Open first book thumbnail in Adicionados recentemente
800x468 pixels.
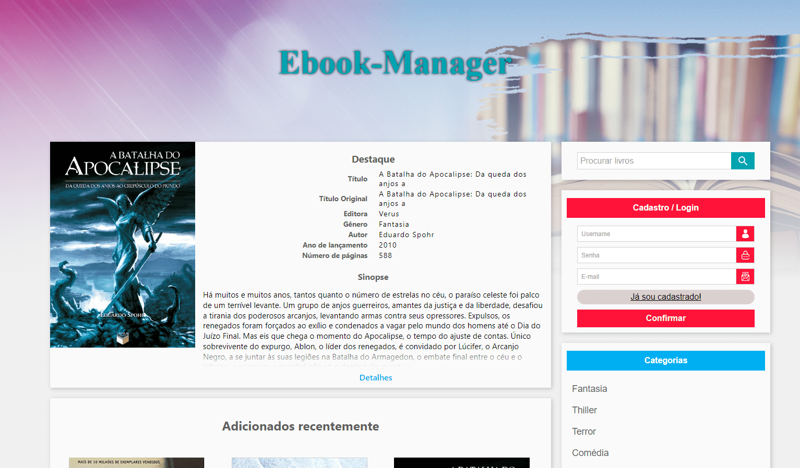pyautogui.click(x=136, y=463)
